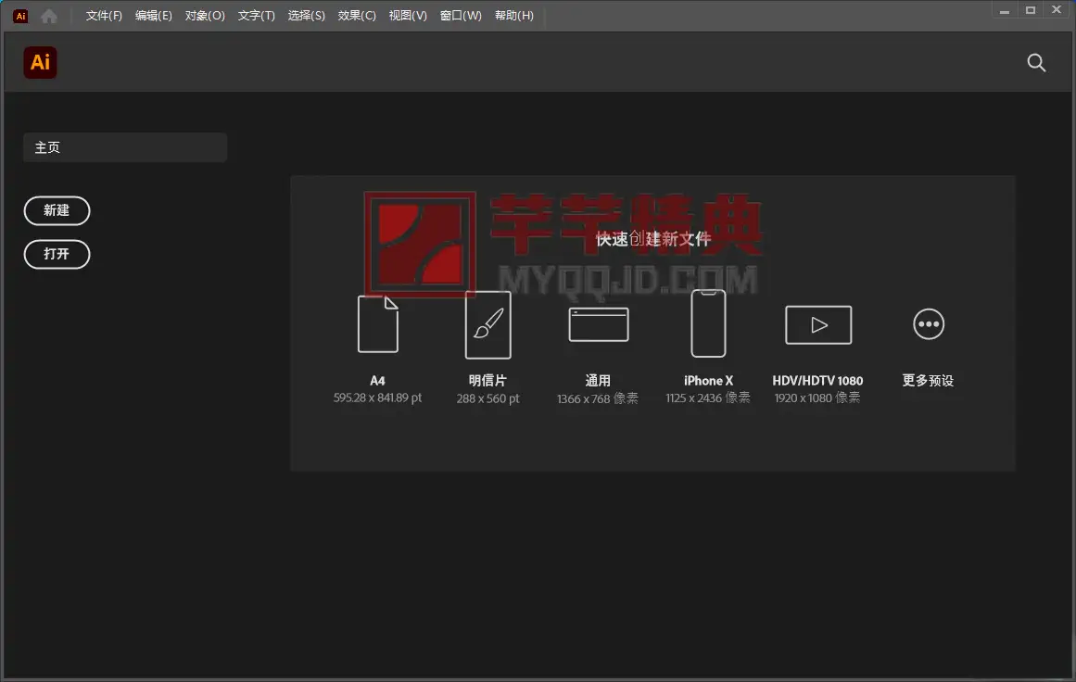Click the 新建 button to create a file

(57, 210)
